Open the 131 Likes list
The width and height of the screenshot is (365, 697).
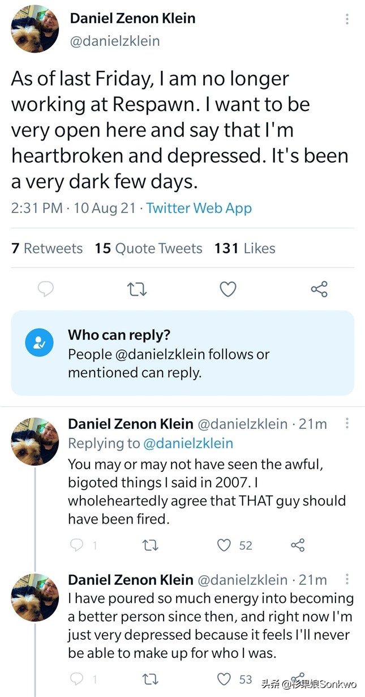pos(244,248)
